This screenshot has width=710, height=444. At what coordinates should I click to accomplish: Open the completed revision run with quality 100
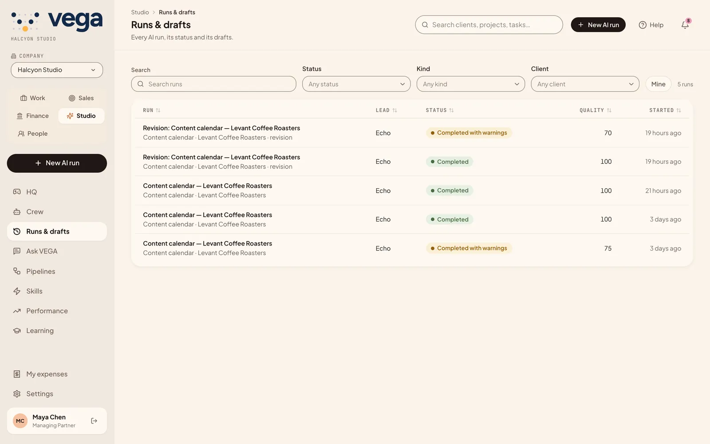click(x=412, y=162)
